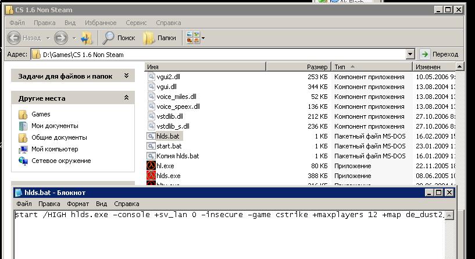The width and height of the screenshot is (475, 259).
Task: Minimize the Notepad window
Action: (x=429, y=192)
